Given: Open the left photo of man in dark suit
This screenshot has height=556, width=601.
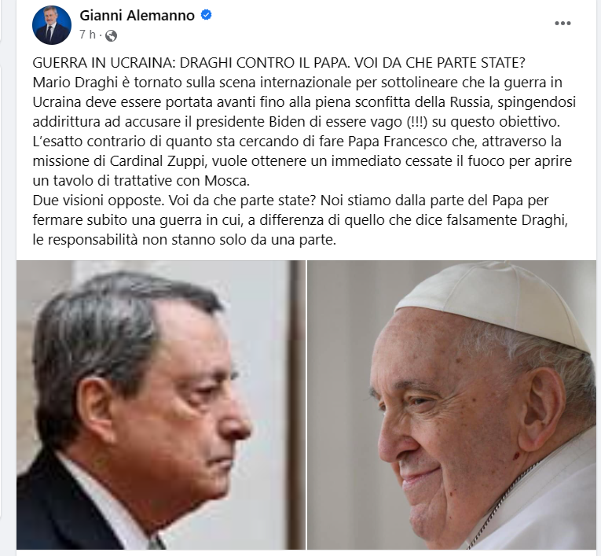Looking at the screenshot, I should (x=160, y=405).
